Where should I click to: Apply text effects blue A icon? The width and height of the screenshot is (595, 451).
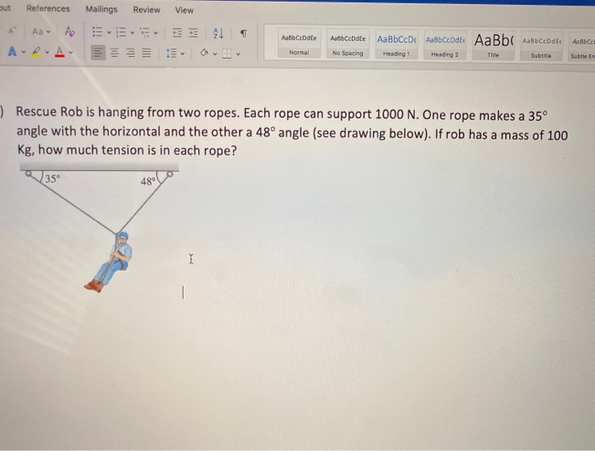click(x=12, y=51)
